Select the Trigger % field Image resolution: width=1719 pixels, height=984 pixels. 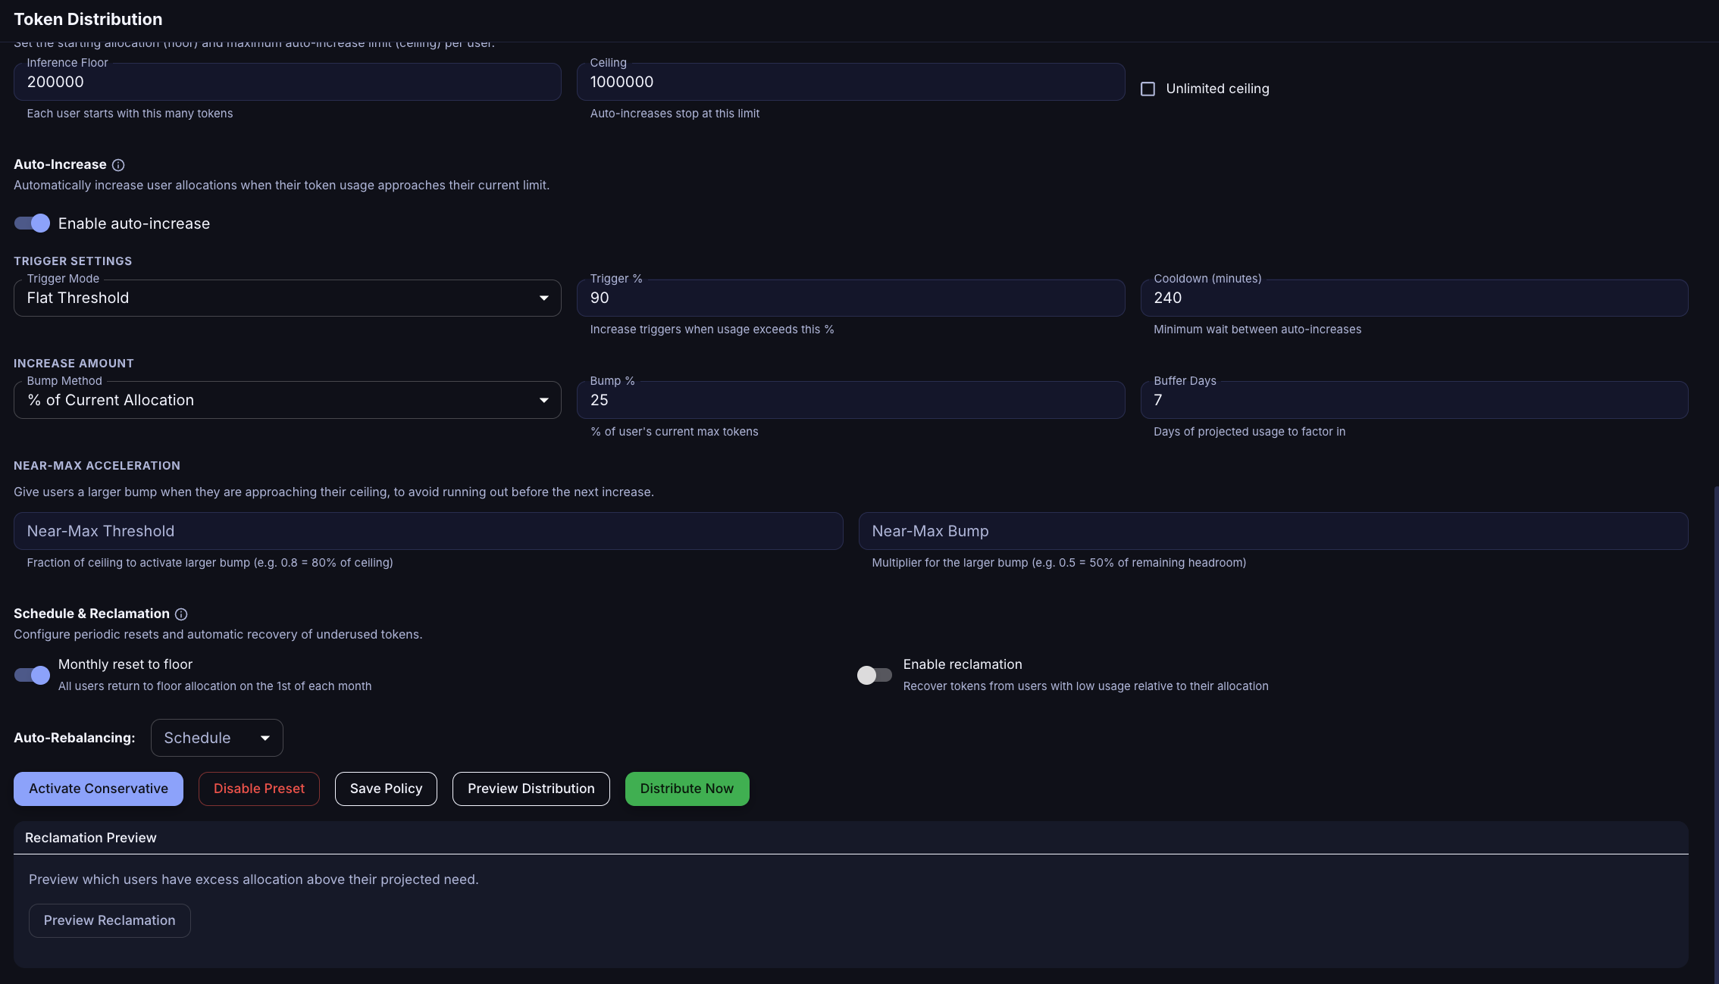click(x=850, y=298)
